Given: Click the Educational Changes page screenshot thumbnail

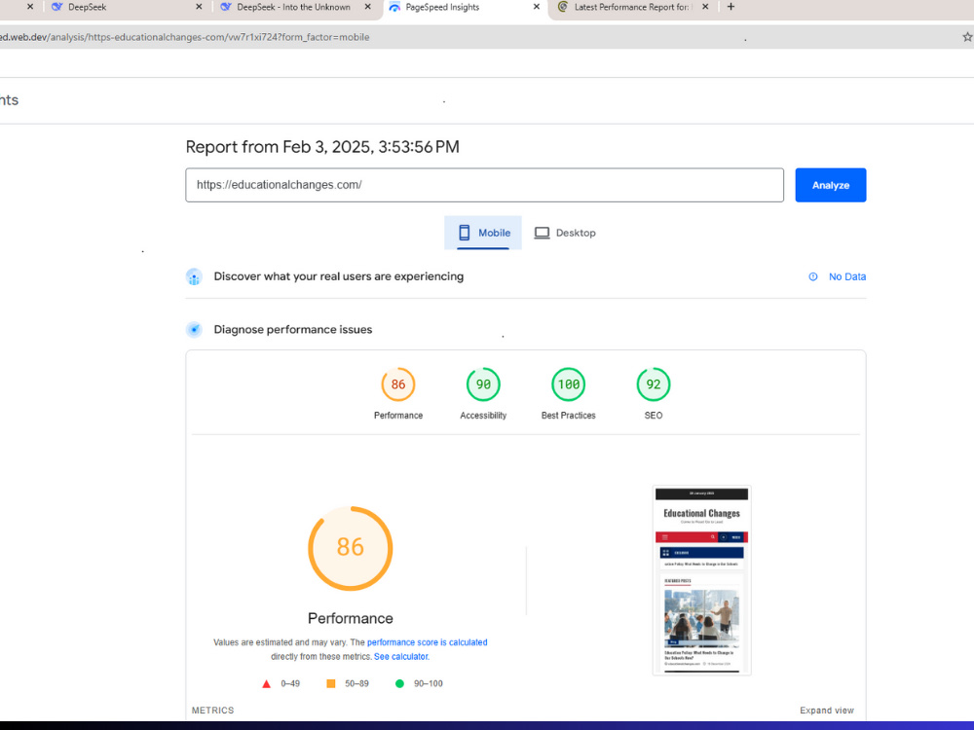Looking at the screenshot, I should point(702,580).
